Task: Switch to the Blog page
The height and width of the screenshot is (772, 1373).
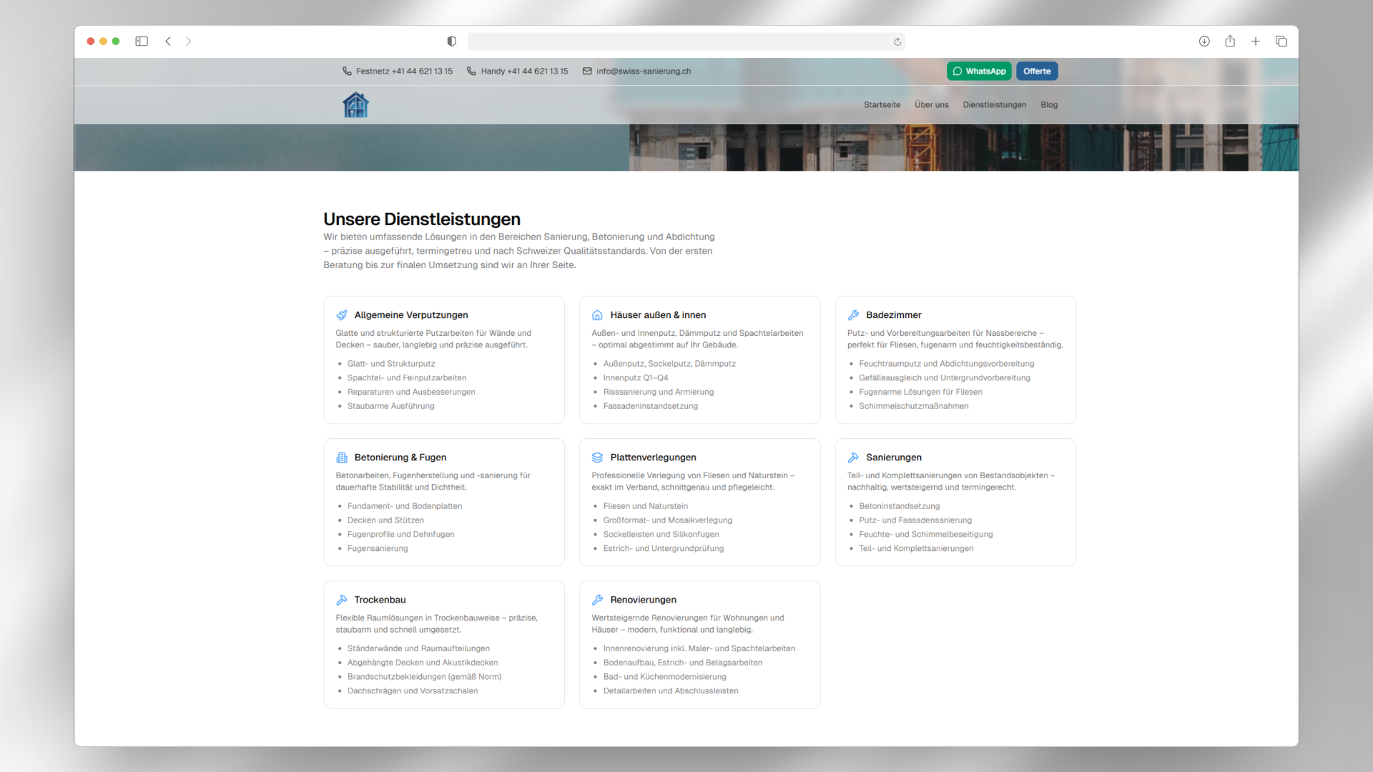Action: (x=1048, y=104)
